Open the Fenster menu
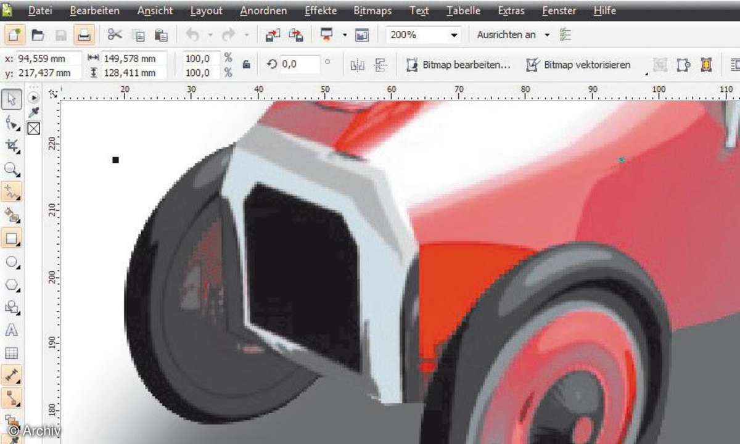Screen dimensions: 740x444 [559, 11]
